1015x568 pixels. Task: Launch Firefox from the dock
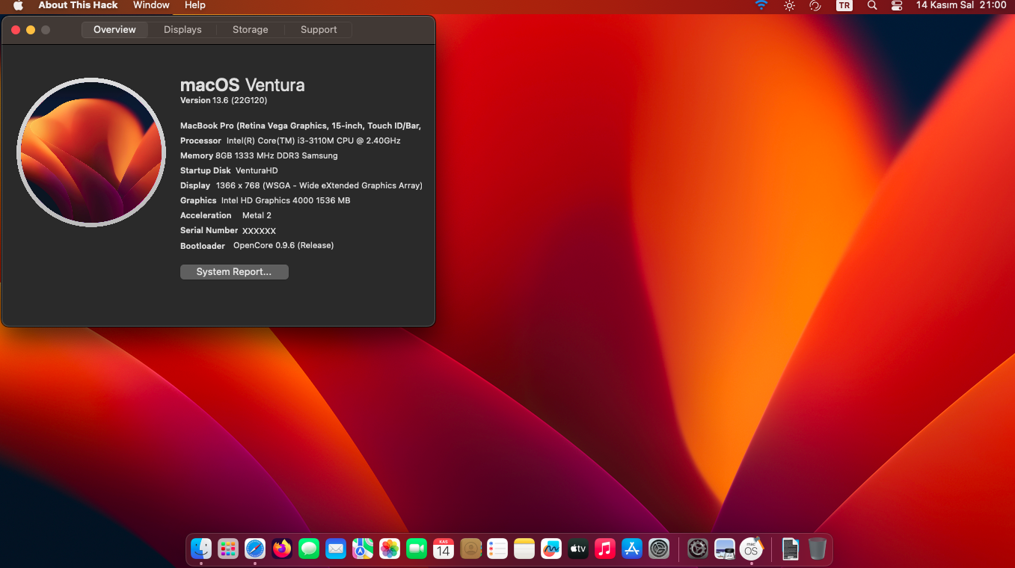(282, 549)
